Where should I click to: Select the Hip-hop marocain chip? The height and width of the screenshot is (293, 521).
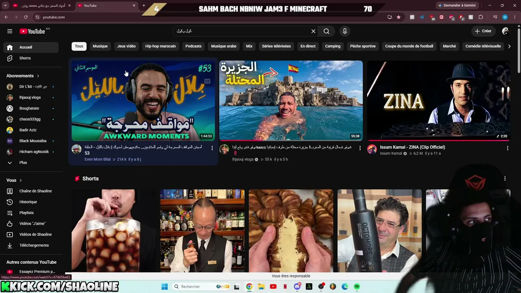pyautogui.click(x=161, y=46)
